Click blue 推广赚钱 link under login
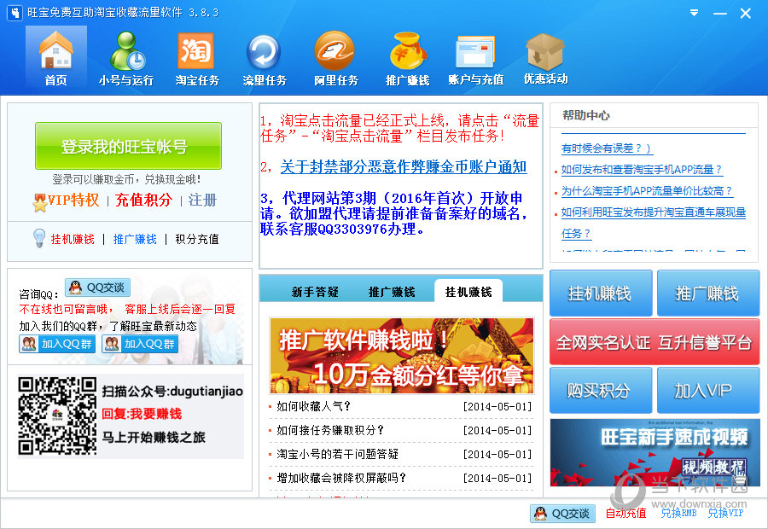Viewport: 768px width, 529px height. [x=135, y=239]
